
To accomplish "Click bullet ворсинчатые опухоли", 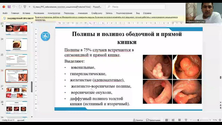I will [92, 92].
